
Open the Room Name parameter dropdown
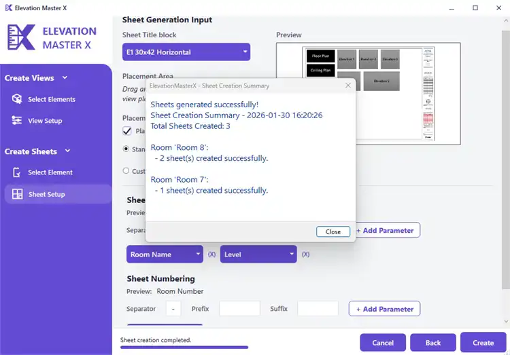click(x=165, y=255)
